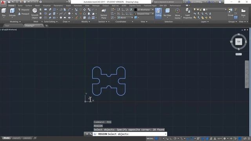Toggle the layer on/off lightbulb icon

pos(195,10)
